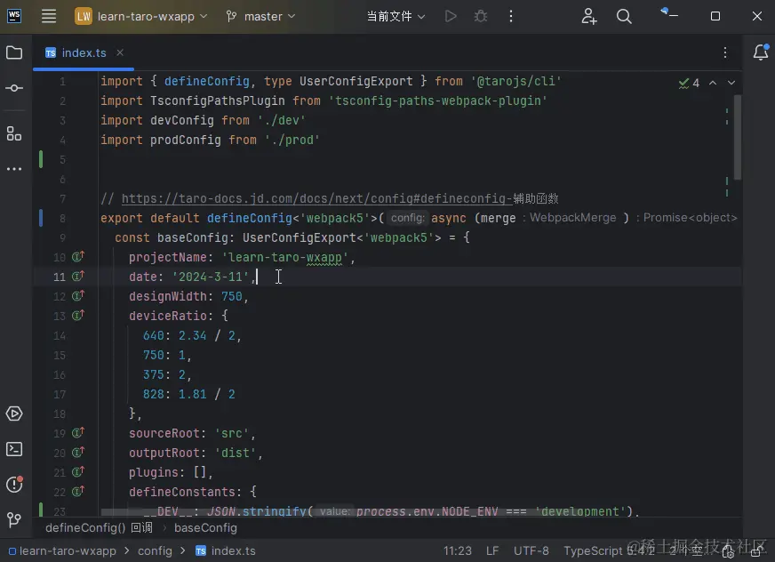Change the UTF-8 file encoding
Viewport: 775px width, 562px height.
pos(531,550)
